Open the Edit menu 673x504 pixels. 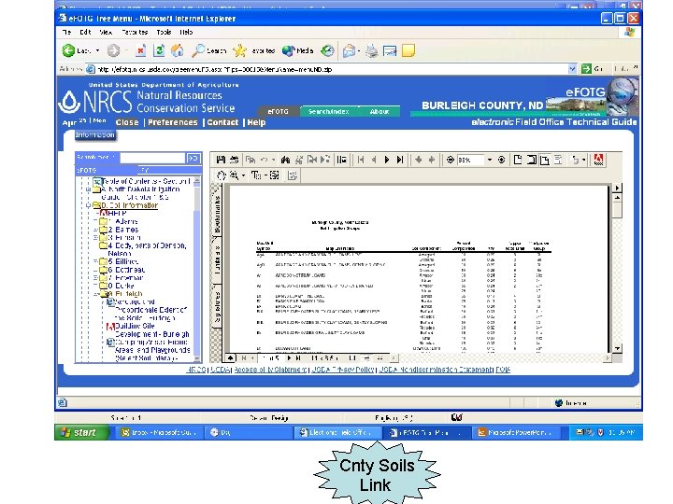pos(85,32)
